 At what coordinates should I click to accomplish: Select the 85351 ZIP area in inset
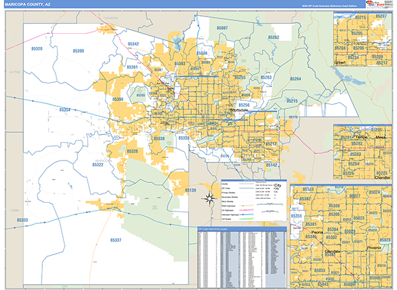[x=297, y=216]
